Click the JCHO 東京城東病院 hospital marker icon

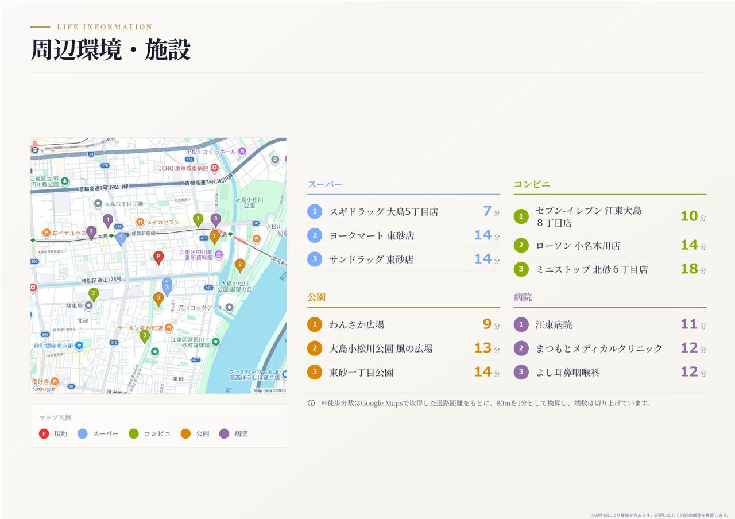click(215, 168)
